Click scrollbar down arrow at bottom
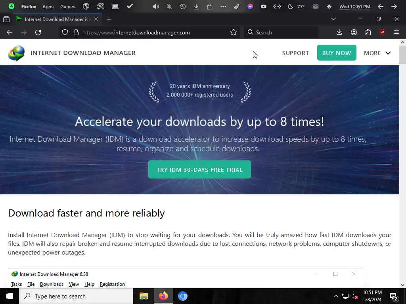This screenshot has width=406, height=304. 402,285
